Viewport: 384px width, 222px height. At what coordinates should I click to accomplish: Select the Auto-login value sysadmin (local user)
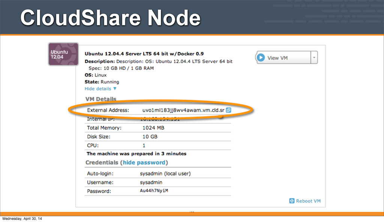(165, 174)
